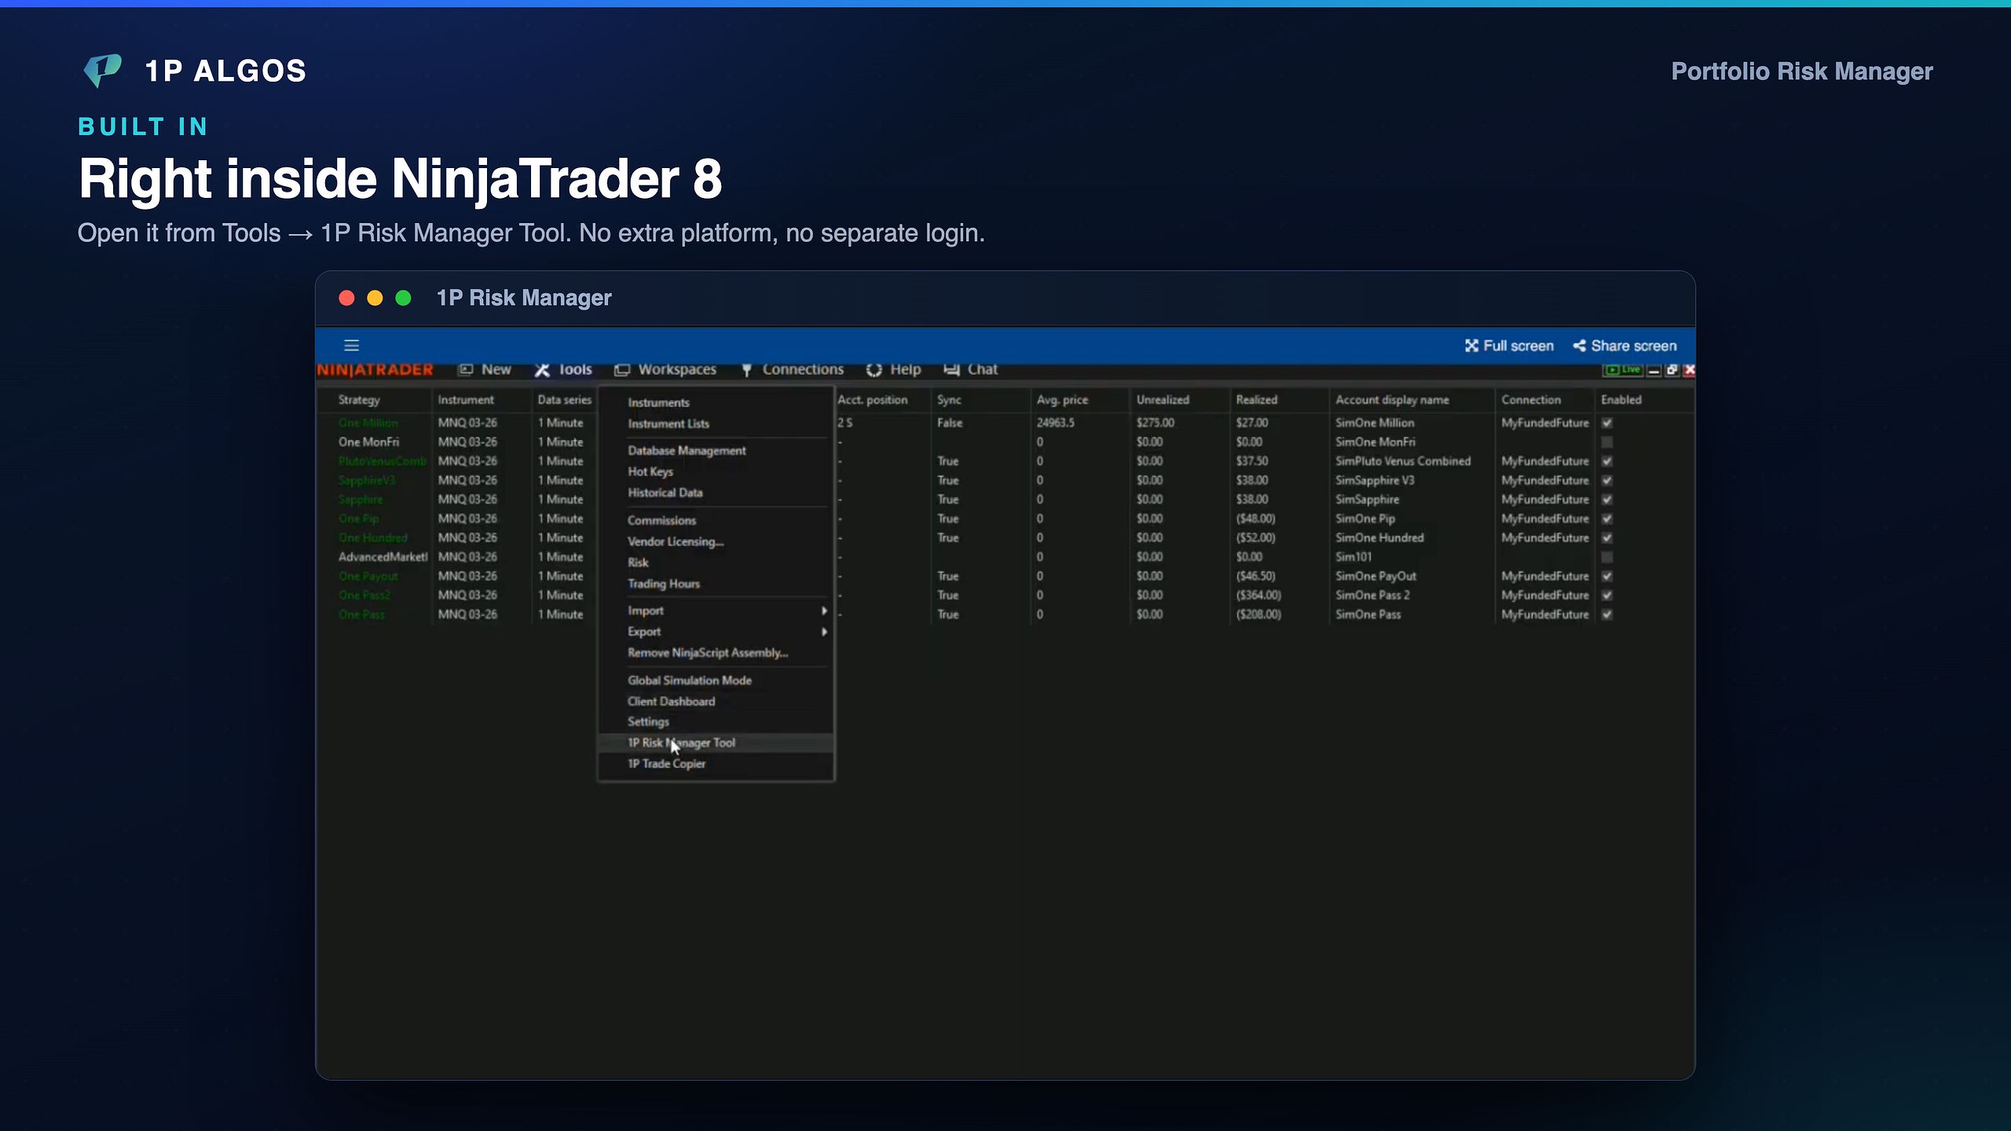
Task: Click the False sync value
Action: 949,423
